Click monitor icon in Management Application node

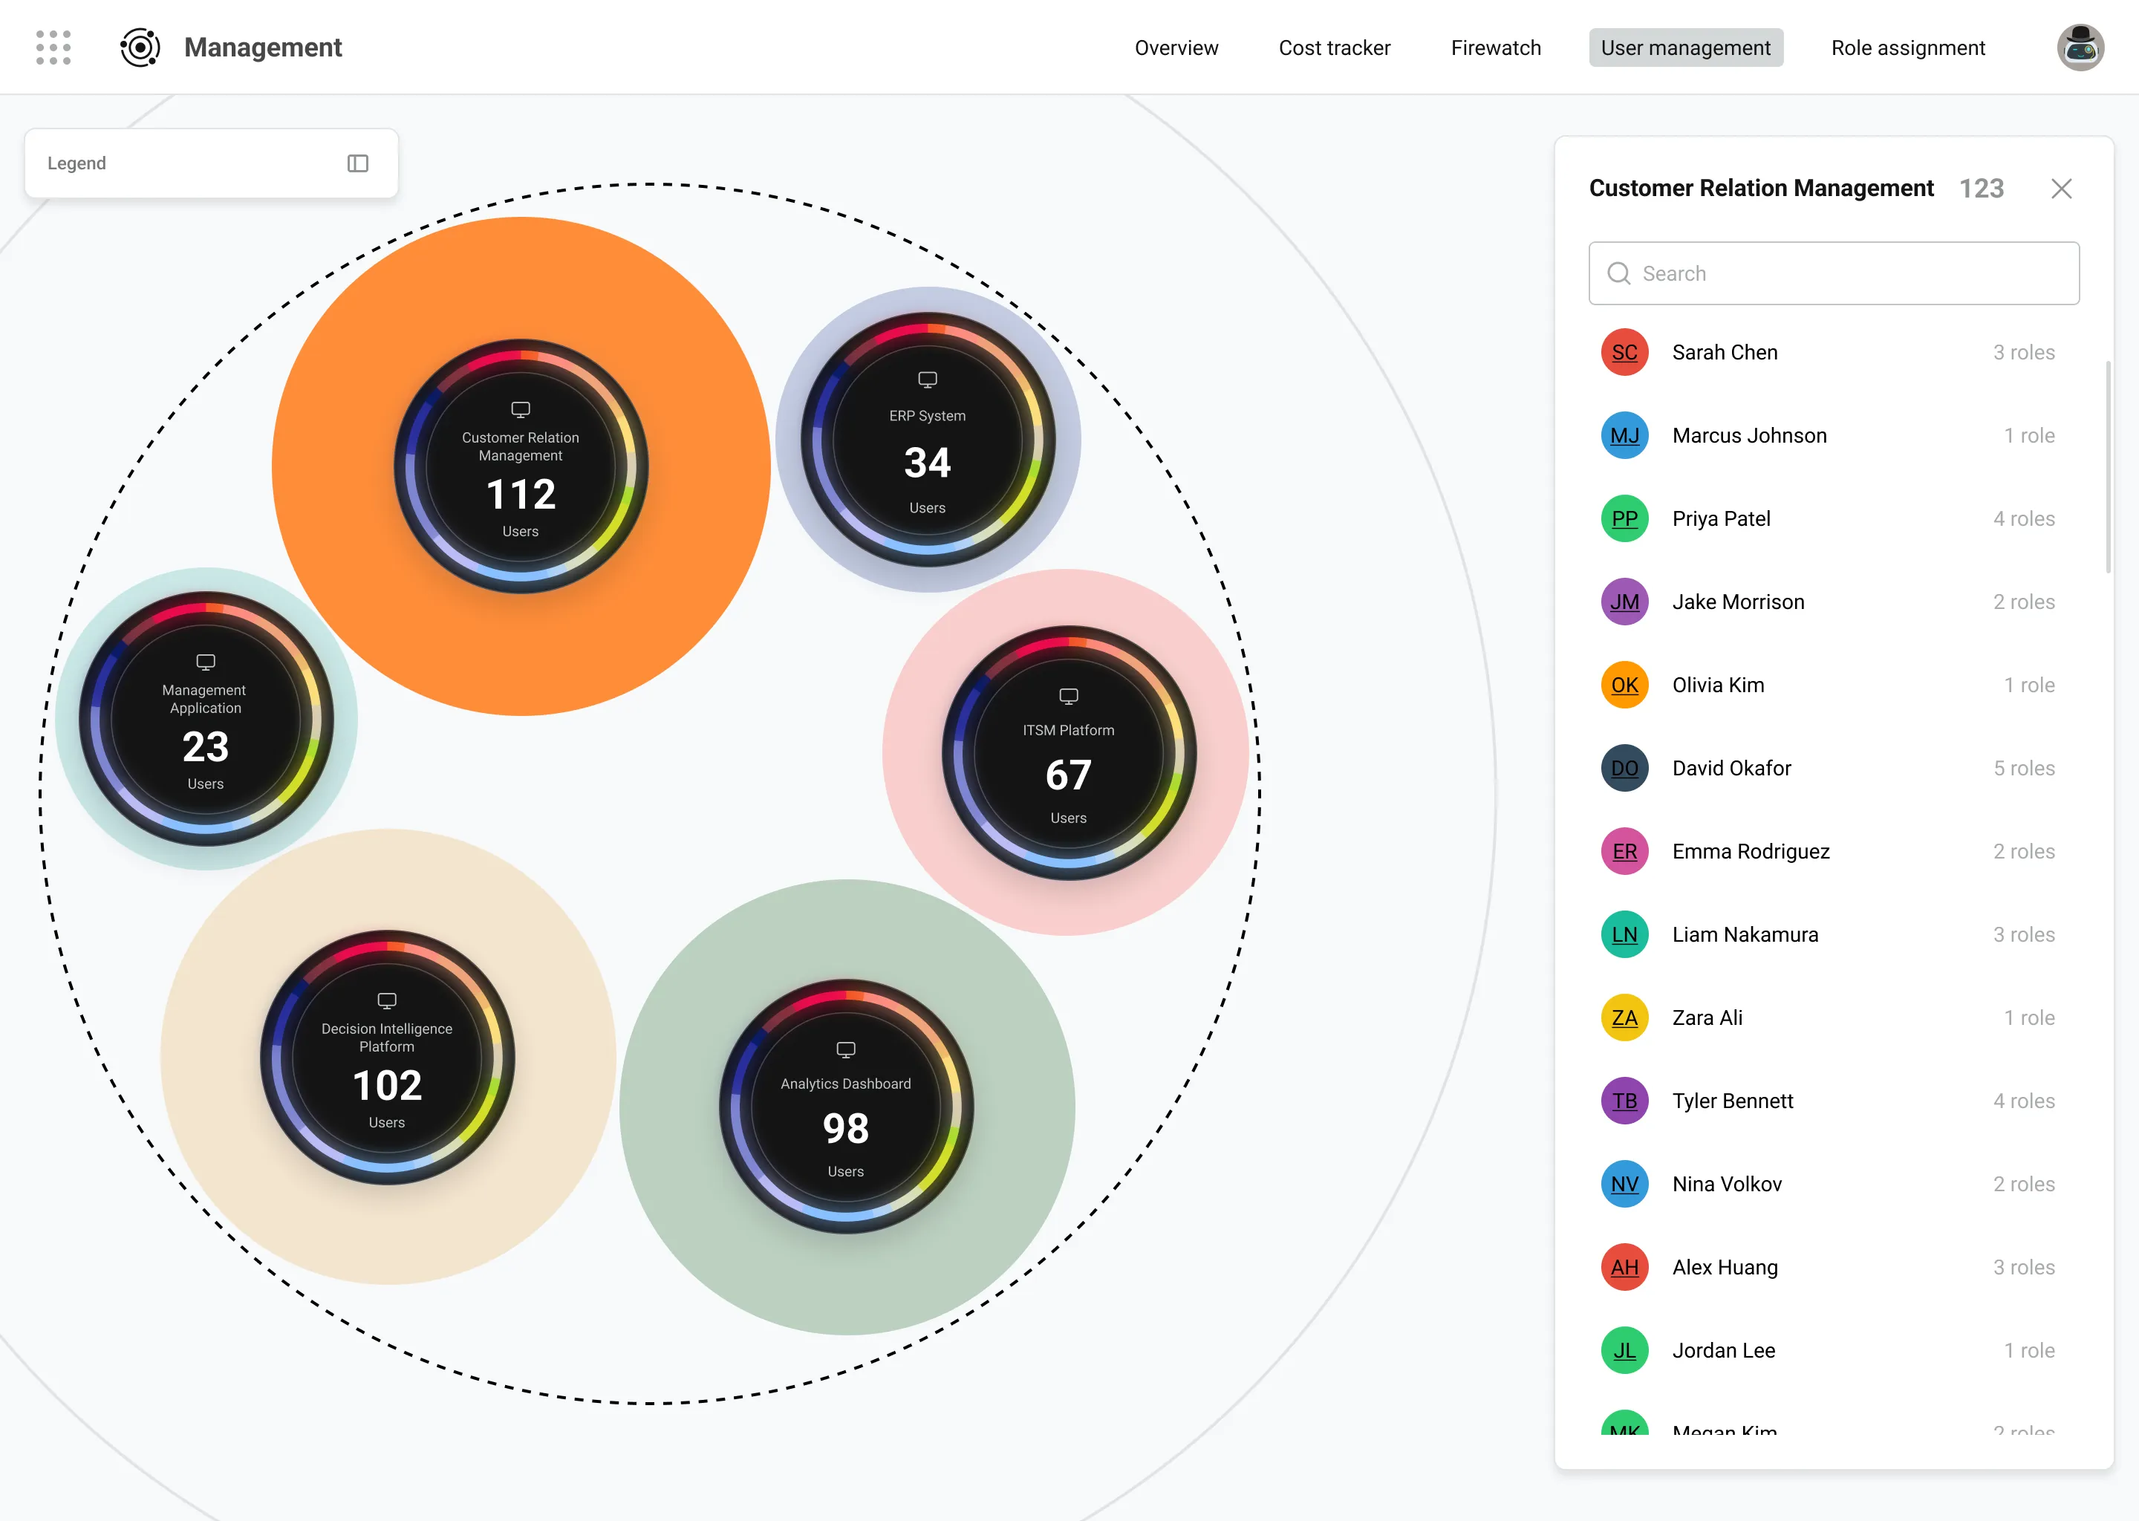tap(205, 662)
